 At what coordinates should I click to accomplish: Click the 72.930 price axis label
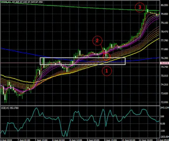(164, 102)
